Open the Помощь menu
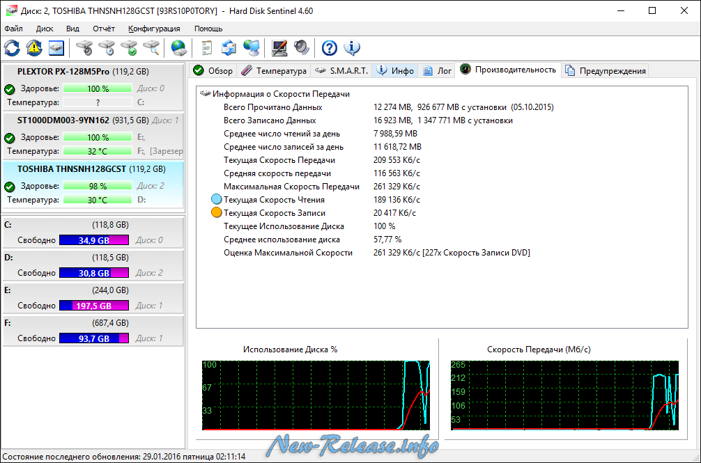Screen dimensions: 701x463 coord(208,29)
